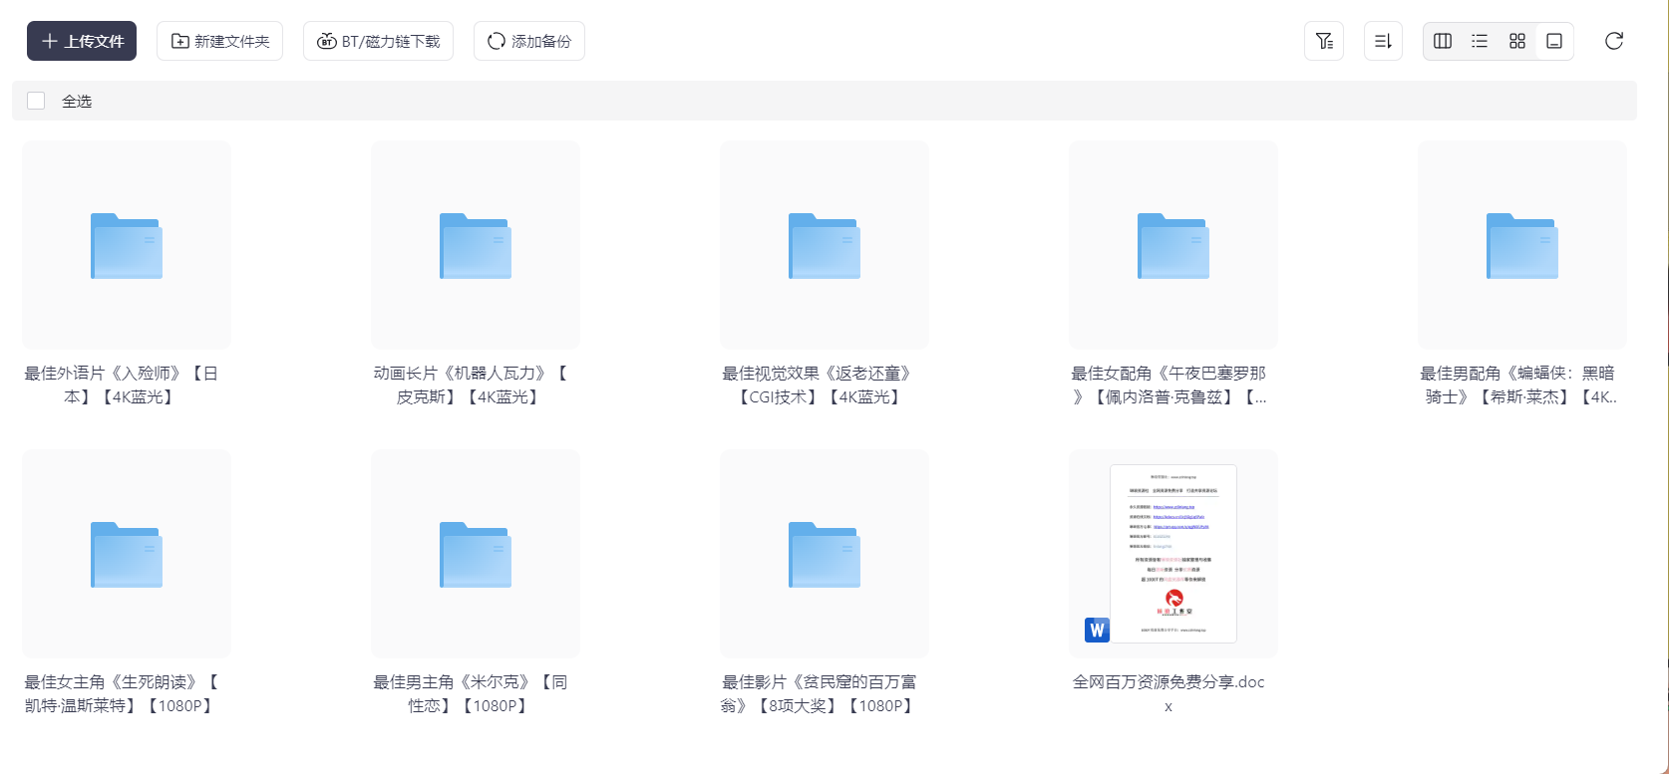The image size is (1669, 774).
Task: Click the 全选 label text
Action: coord(77,102)
